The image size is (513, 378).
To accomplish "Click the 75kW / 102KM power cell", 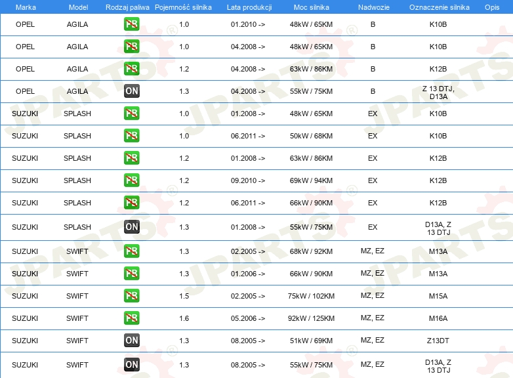I will click(x=311, y=296).
